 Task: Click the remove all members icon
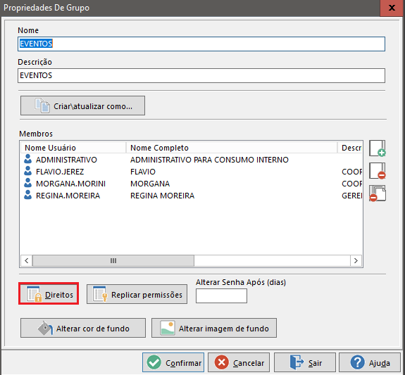pyautogui.click(x=378, y=193)
